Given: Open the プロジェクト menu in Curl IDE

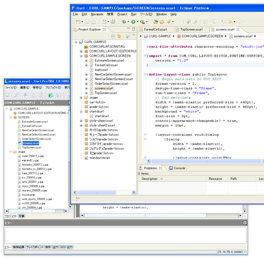Looking at the screenshot, I should [x=53, y=88].
